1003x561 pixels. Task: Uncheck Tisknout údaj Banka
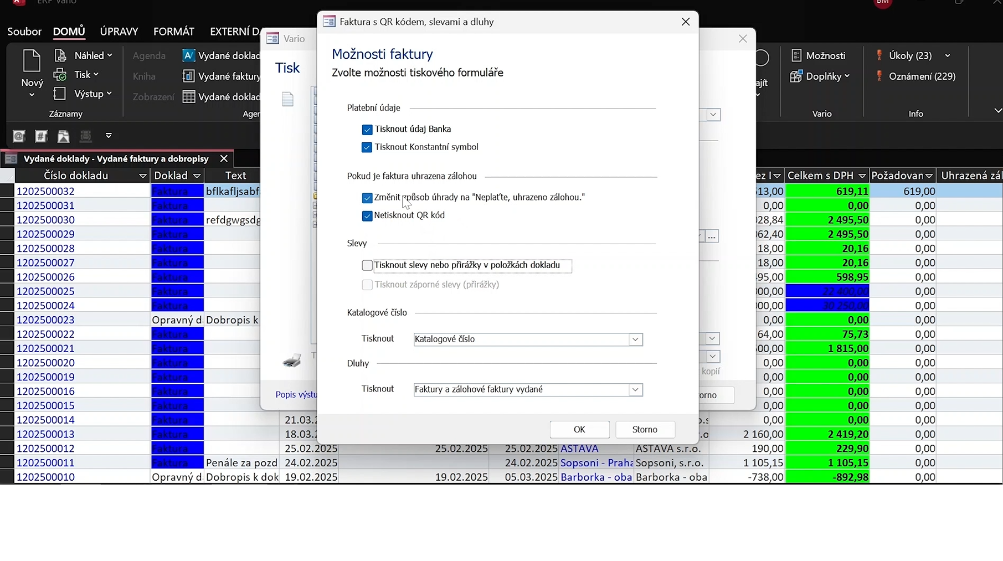click(367, 130)
